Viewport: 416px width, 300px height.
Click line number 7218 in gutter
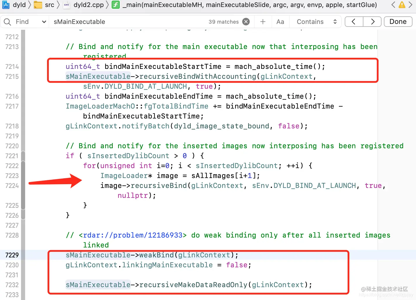coord(12,126)
